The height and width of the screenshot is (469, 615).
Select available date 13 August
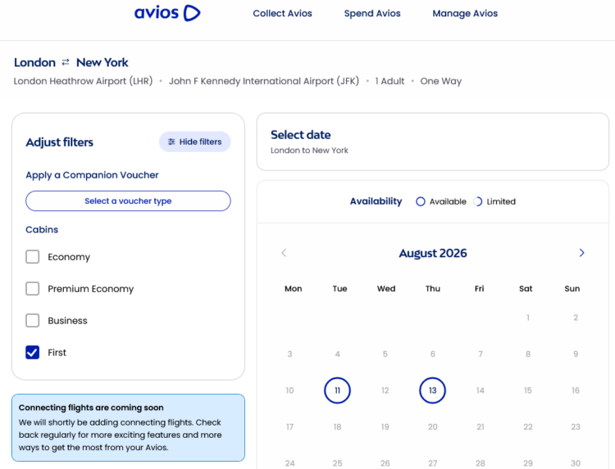tap(432, 390)
